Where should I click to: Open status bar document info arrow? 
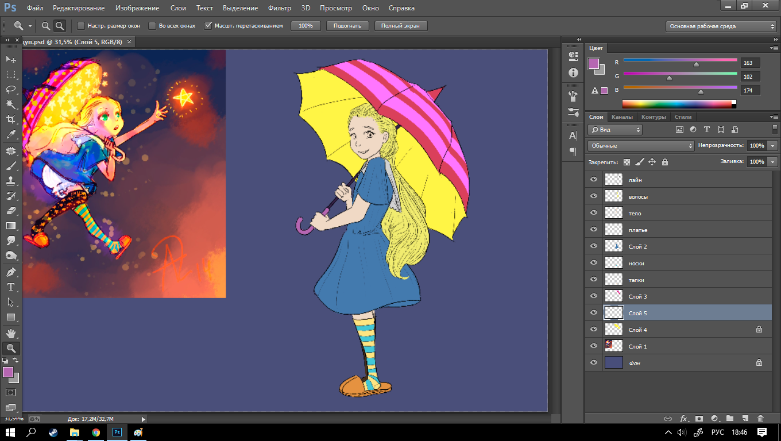[x=144, y=419]
